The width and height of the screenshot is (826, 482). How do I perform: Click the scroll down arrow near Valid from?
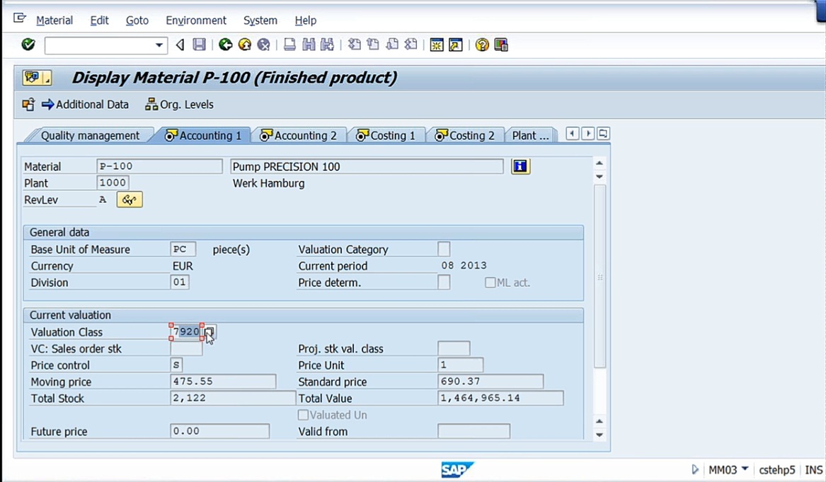point(600,435)
